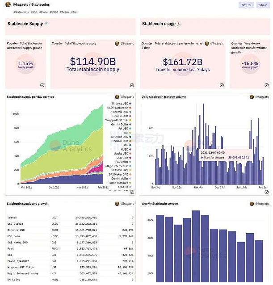The height and width of the screenshot is (285, 273).
Task: Click checkmark icon in Daily transfer volume chart
Action: click(x=267, y=192)
